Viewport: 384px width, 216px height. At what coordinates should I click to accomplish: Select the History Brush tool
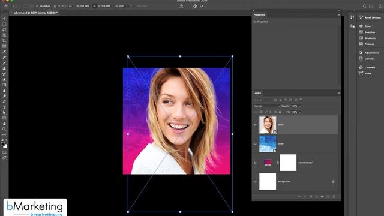(x=4, y=74)
